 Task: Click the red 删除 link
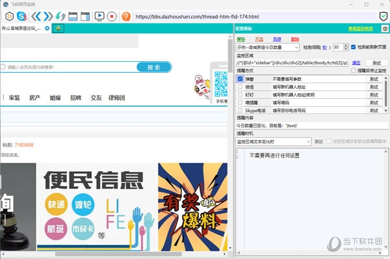click(x=295, y=39)
